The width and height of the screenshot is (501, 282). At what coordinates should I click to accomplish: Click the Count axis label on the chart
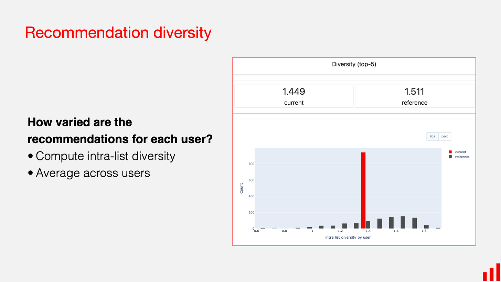[241, 188]
